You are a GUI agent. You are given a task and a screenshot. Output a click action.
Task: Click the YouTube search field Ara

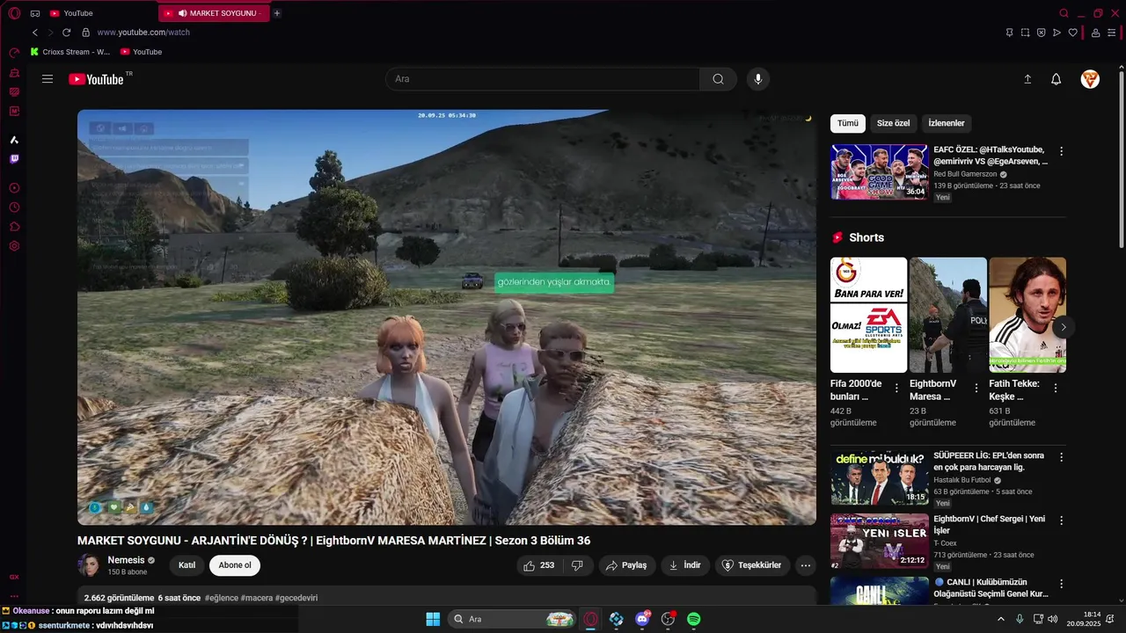pos(543,79)
